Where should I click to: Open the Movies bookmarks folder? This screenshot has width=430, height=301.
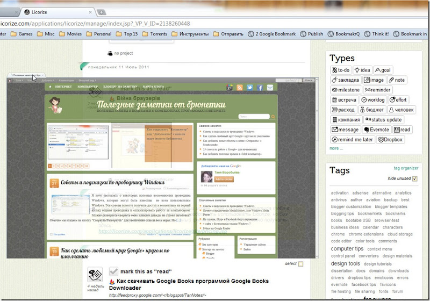[x=70, y=34]
